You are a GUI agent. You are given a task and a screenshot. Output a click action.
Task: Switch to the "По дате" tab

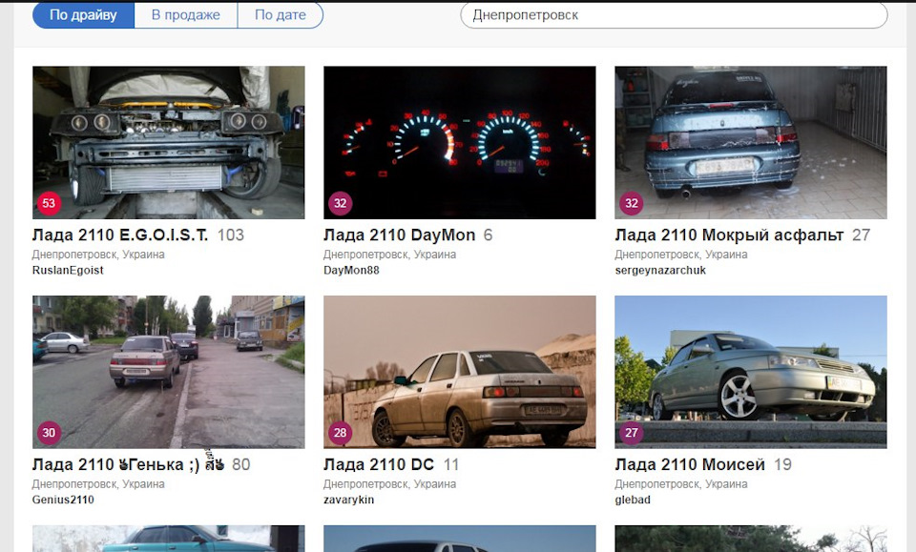(x=281, y=15)
